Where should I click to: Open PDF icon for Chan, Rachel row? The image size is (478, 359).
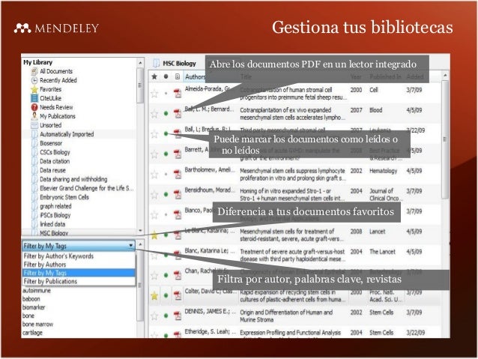178,275
